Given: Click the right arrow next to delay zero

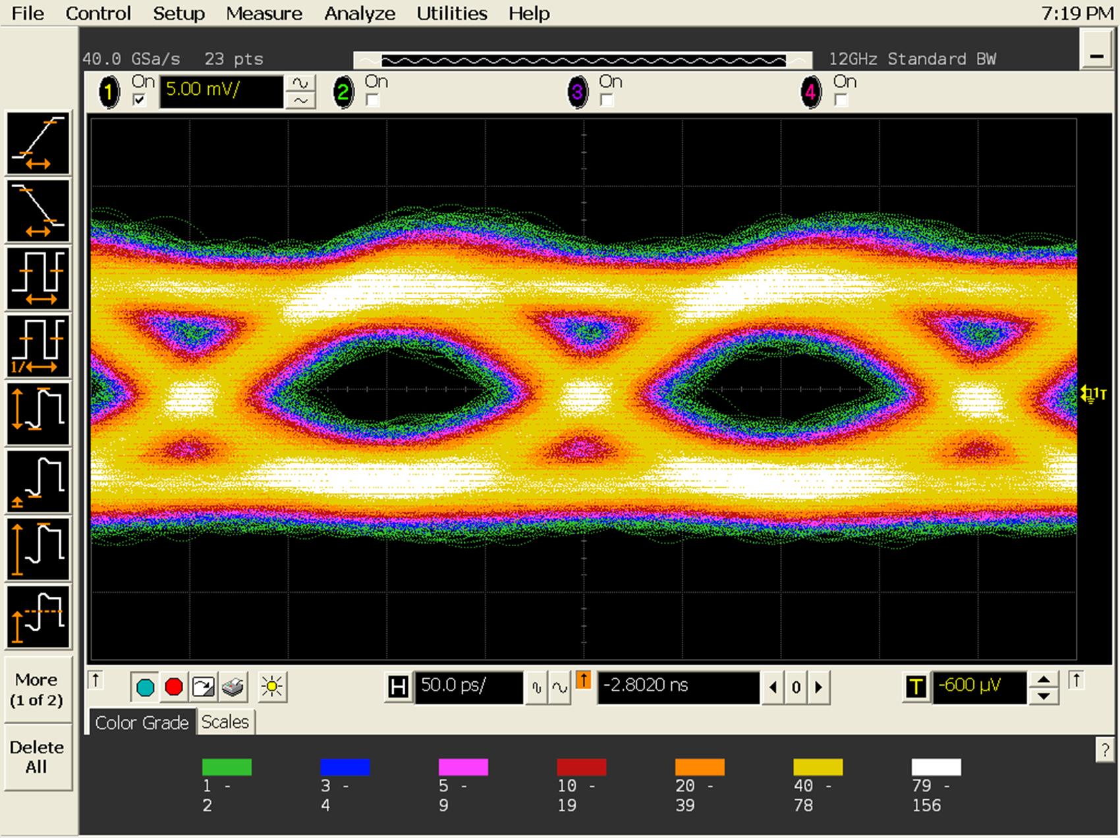Looking at the screenshot, I should tap(819, 687).
